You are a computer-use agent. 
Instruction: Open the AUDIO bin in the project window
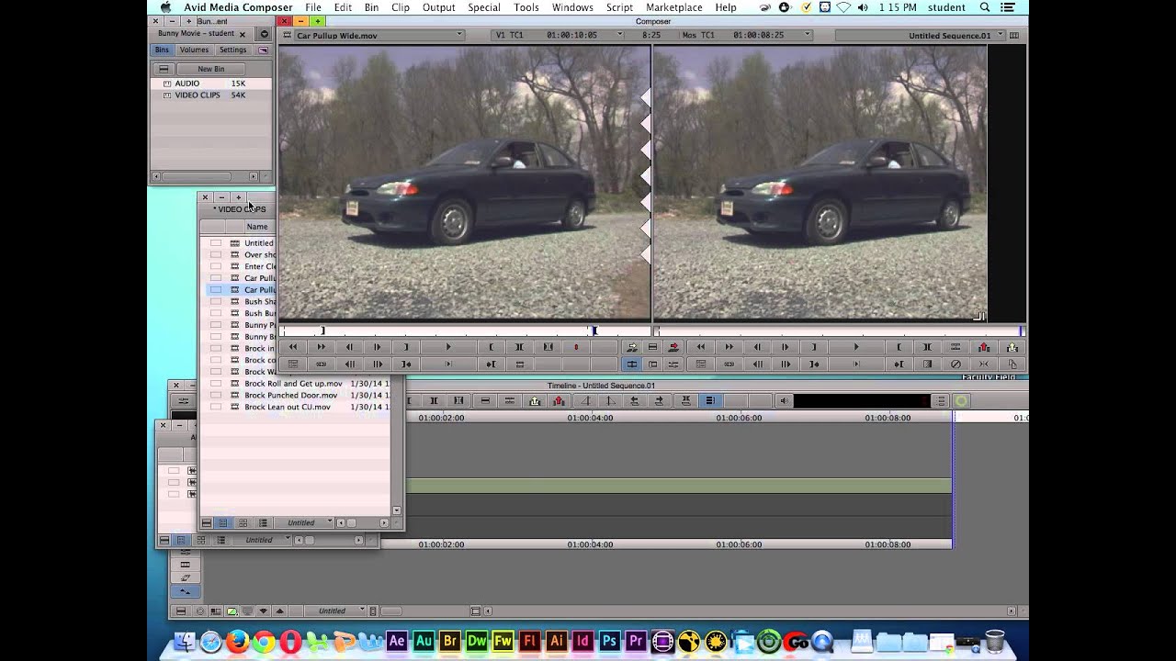tap(187, 84)
